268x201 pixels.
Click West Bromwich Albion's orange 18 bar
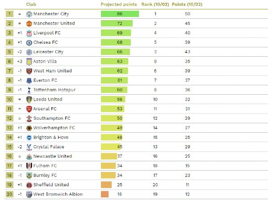coord(105,194)
